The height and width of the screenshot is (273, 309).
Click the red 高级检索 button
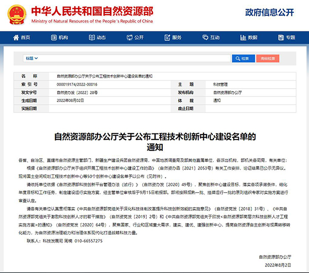pyautogui.click(x=268, y=59)
